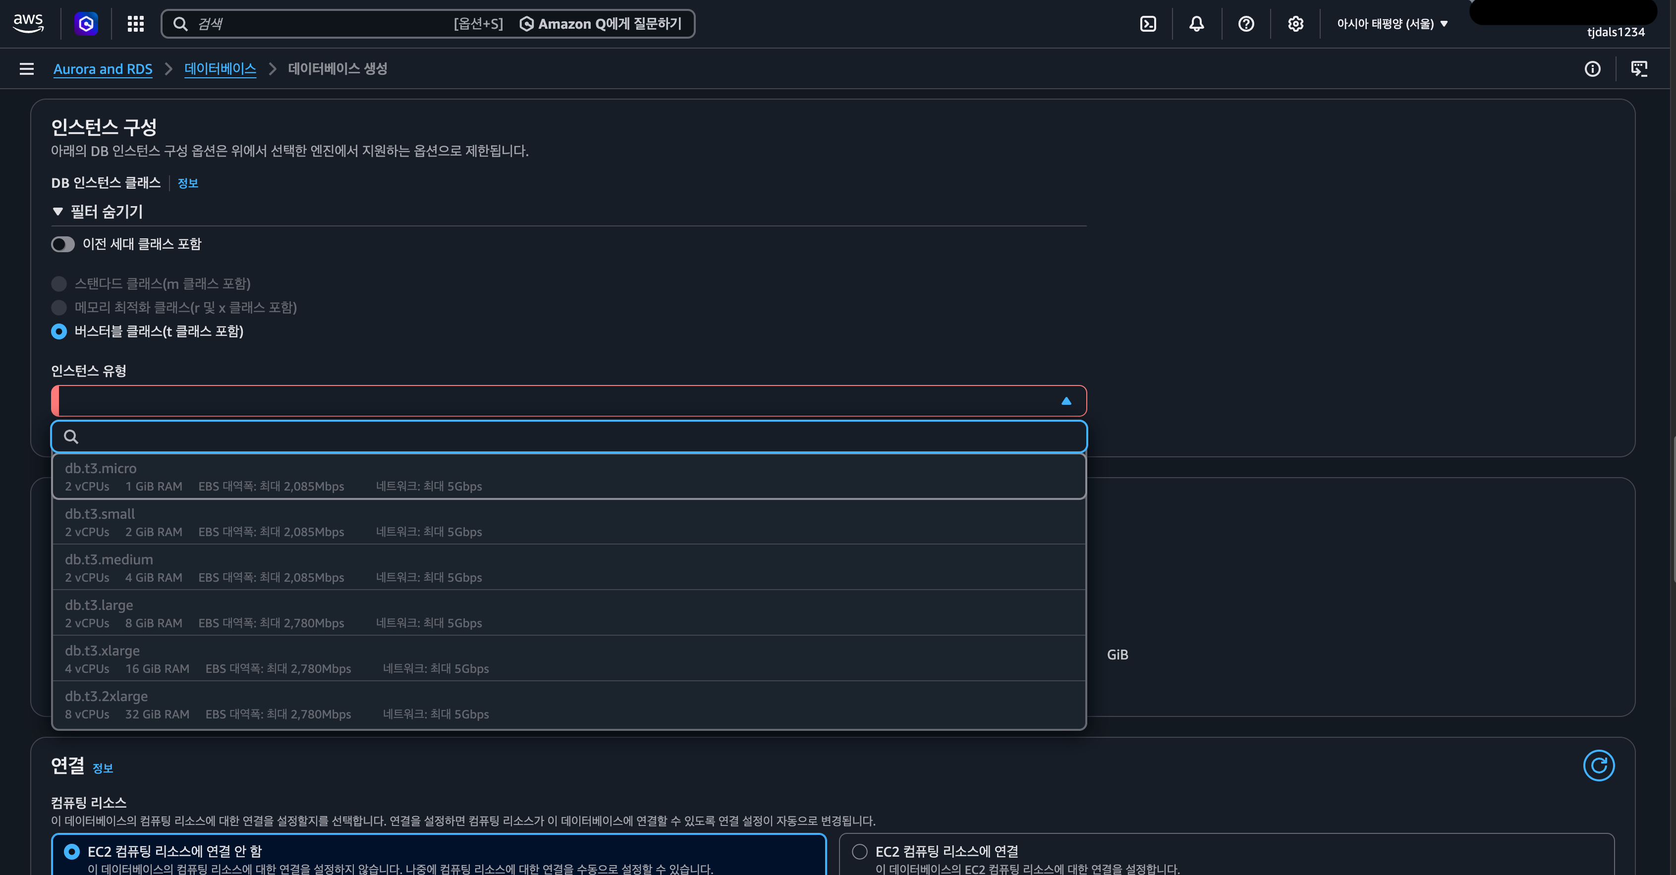This screenshot has width=1676, height=875.
Task: Click the magnifier in instance type search
Action: pos(71,437)
